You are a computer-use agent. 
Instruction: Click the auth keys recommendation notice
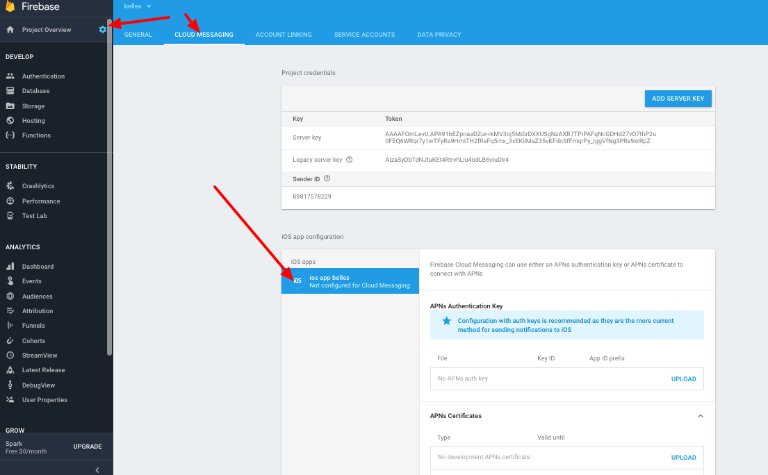coord(566,325)
